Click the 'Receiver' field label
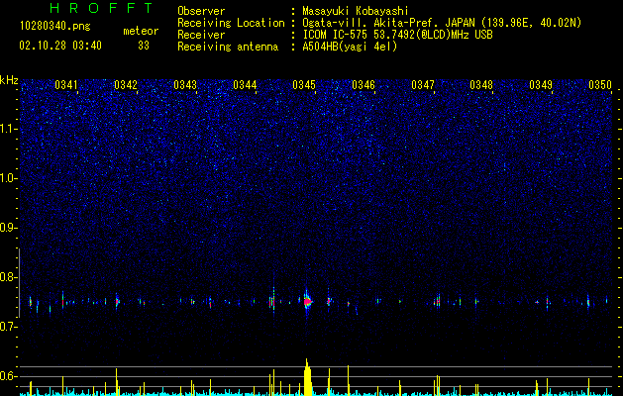Screen dimensions: 623x396 (x=201, y=35)
